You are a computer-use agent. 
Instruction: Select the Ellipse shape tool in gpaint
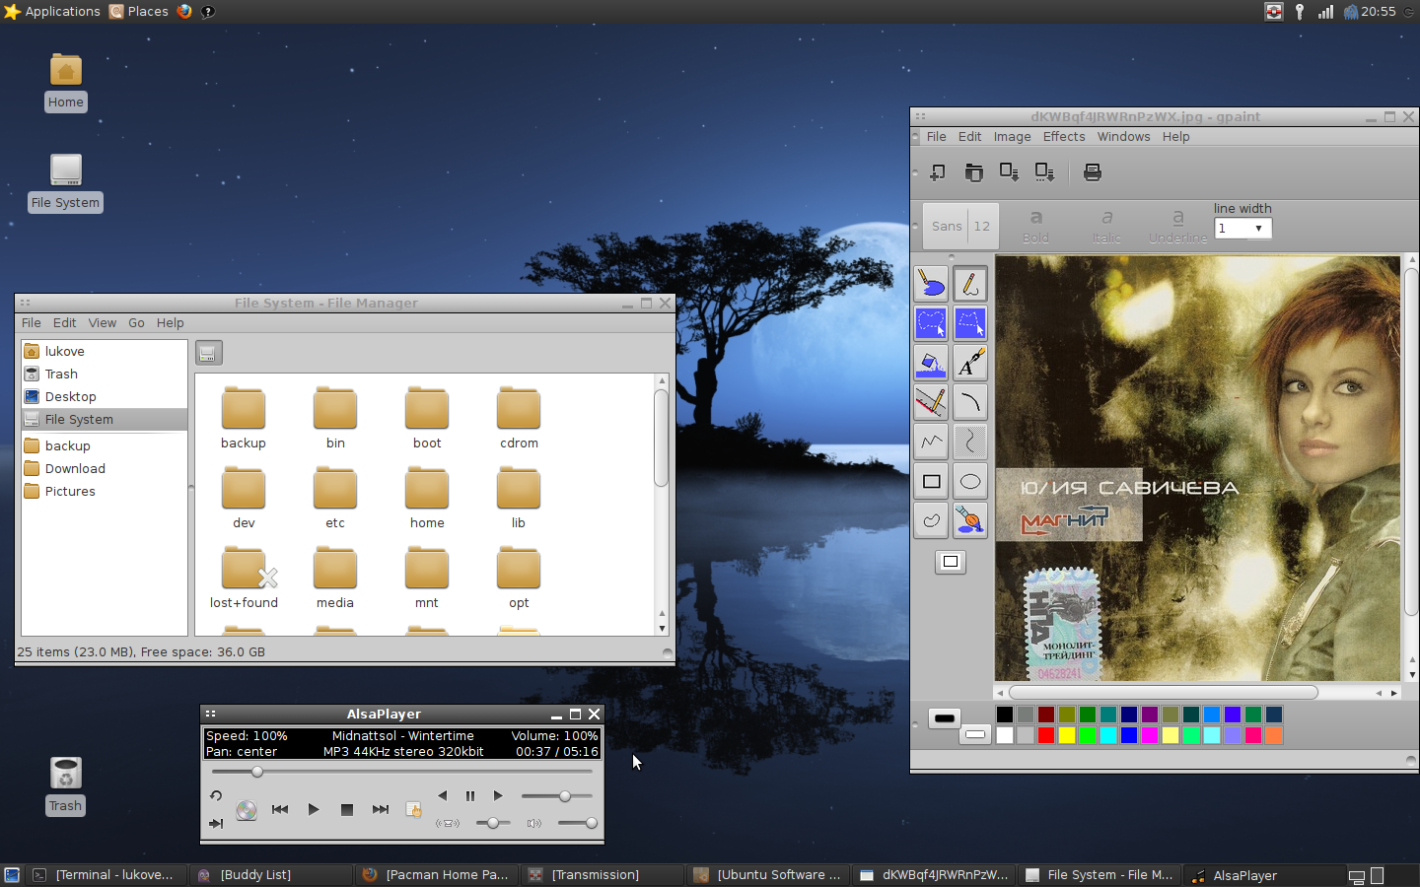(970, 481)
